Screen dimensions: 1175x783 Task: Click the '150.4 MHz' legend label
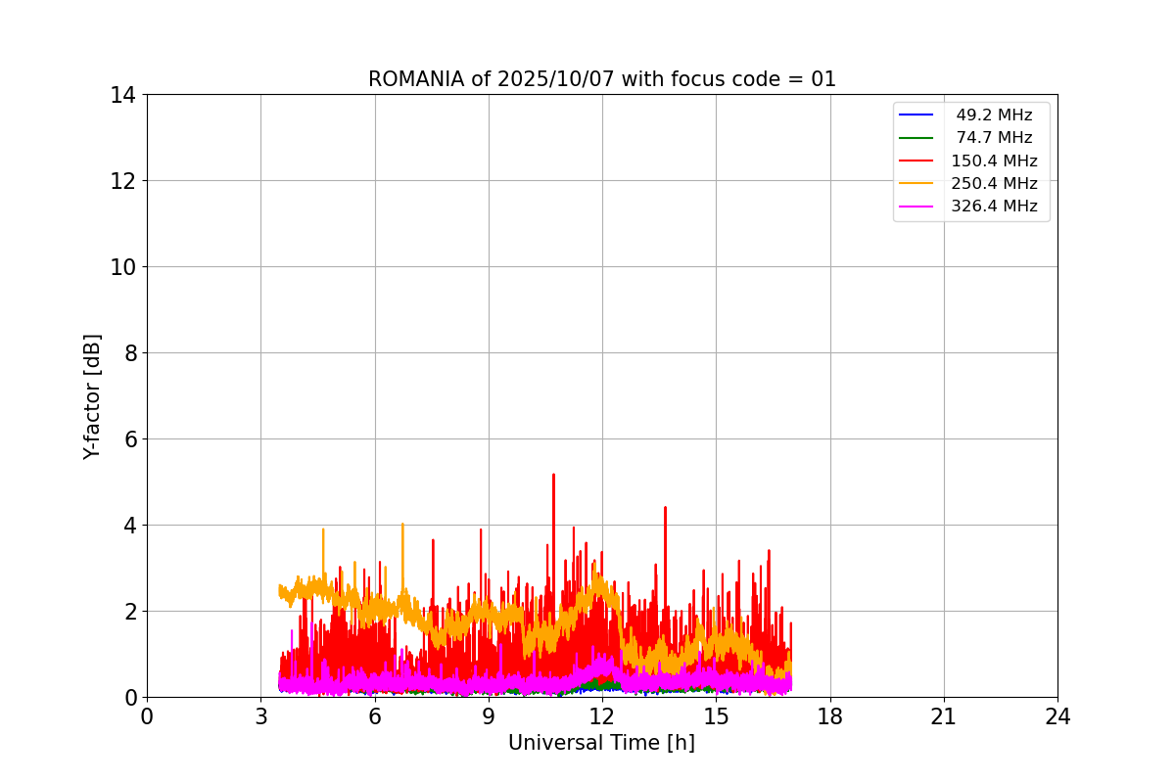click(x=994, y=161)
